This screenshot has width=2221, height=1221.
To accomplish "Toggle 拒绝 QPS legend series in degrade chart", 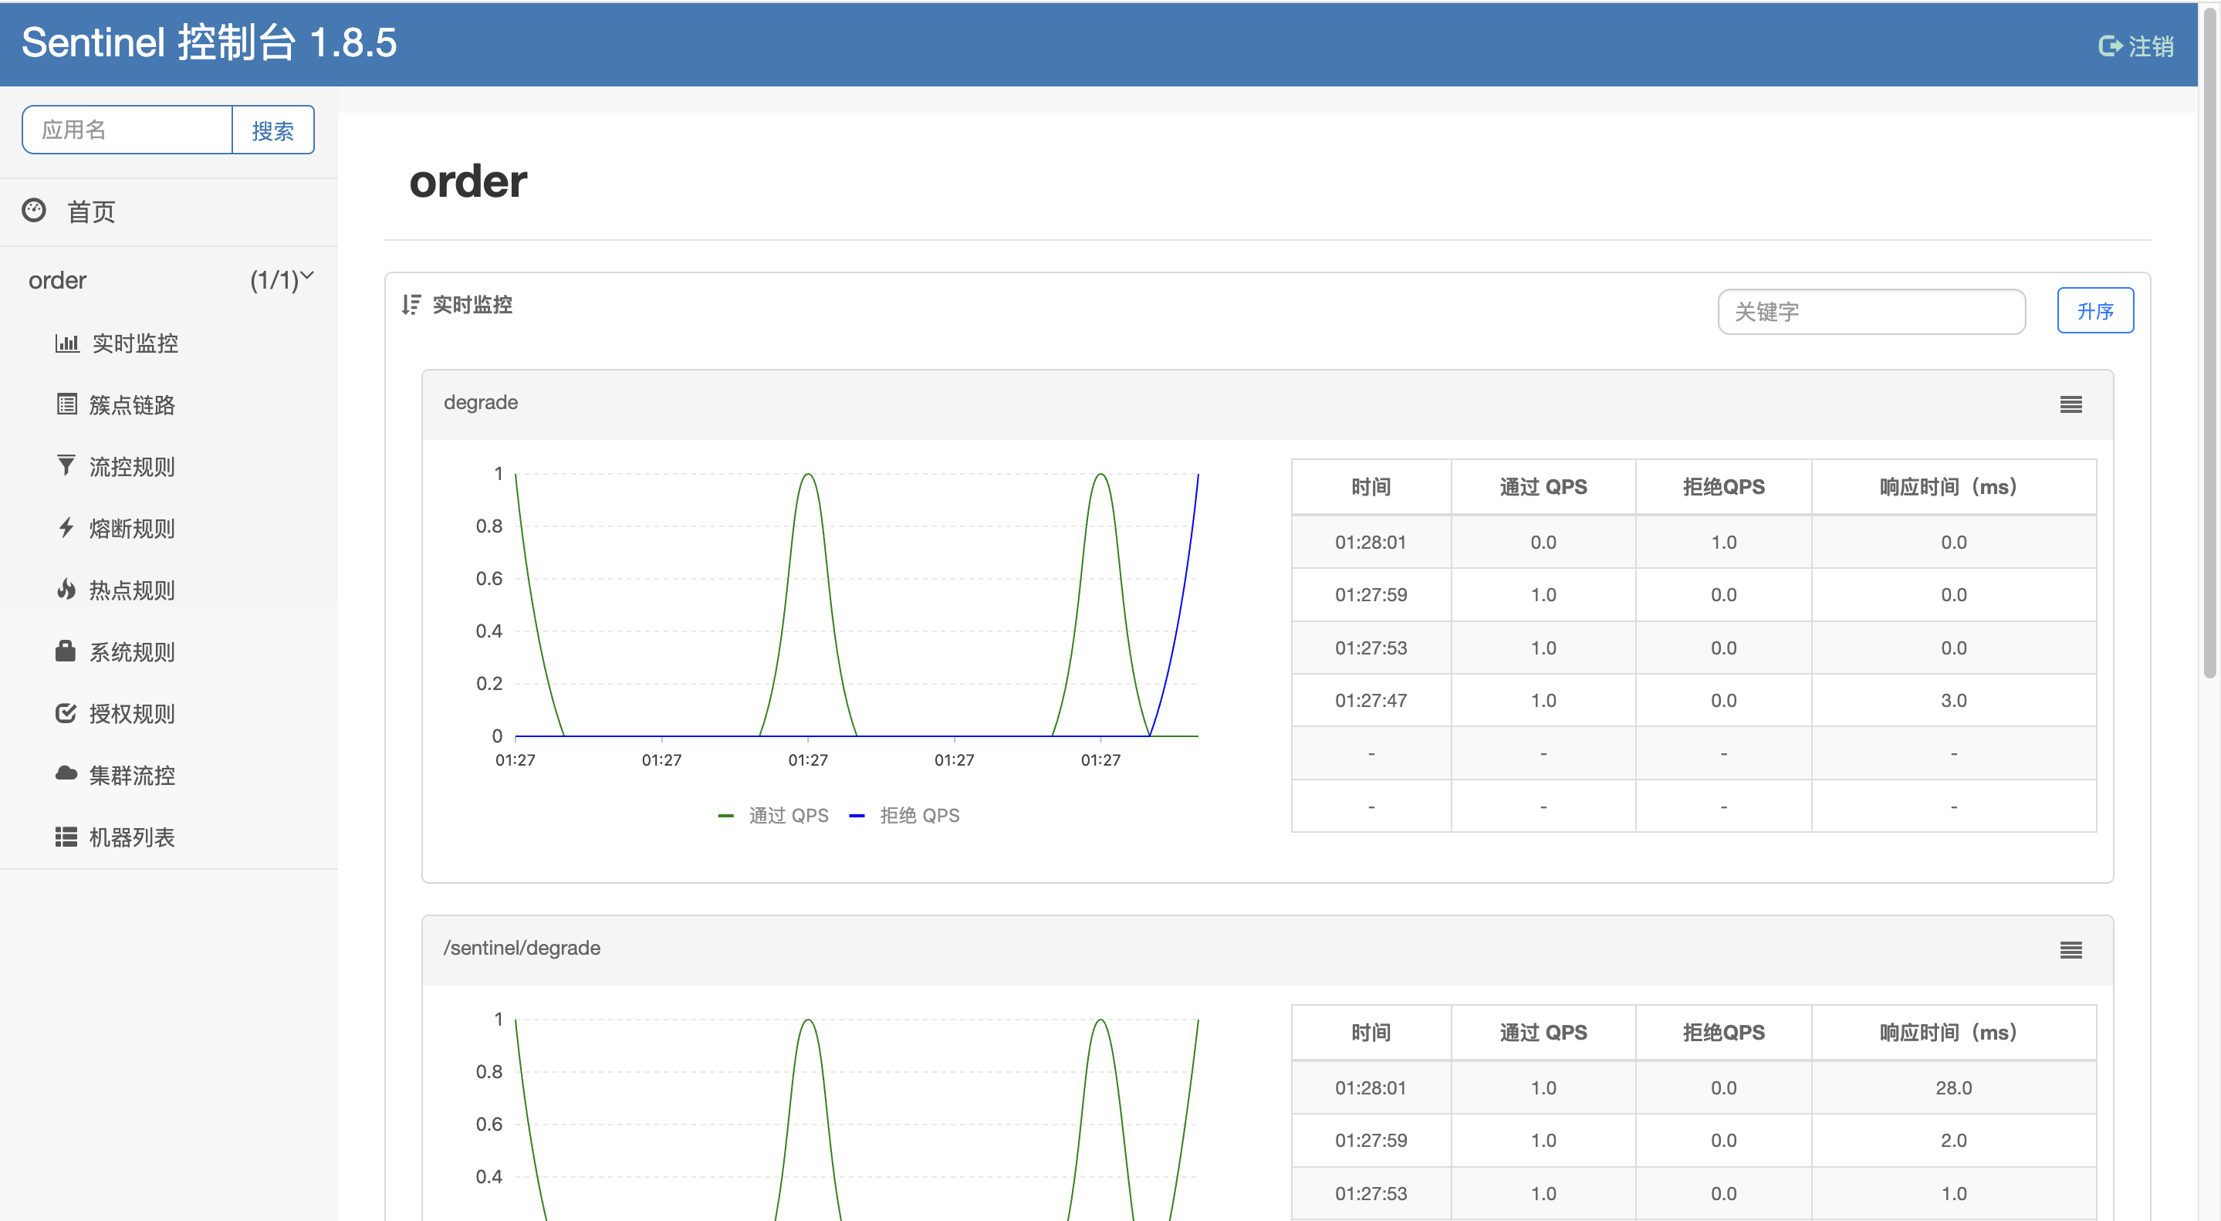I will click(x=904, y=815).
